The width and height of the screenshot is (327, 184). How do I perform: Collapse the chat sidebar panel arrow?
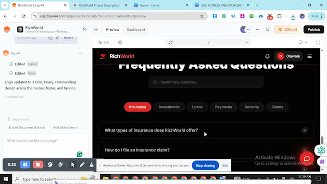click(96, 29)
